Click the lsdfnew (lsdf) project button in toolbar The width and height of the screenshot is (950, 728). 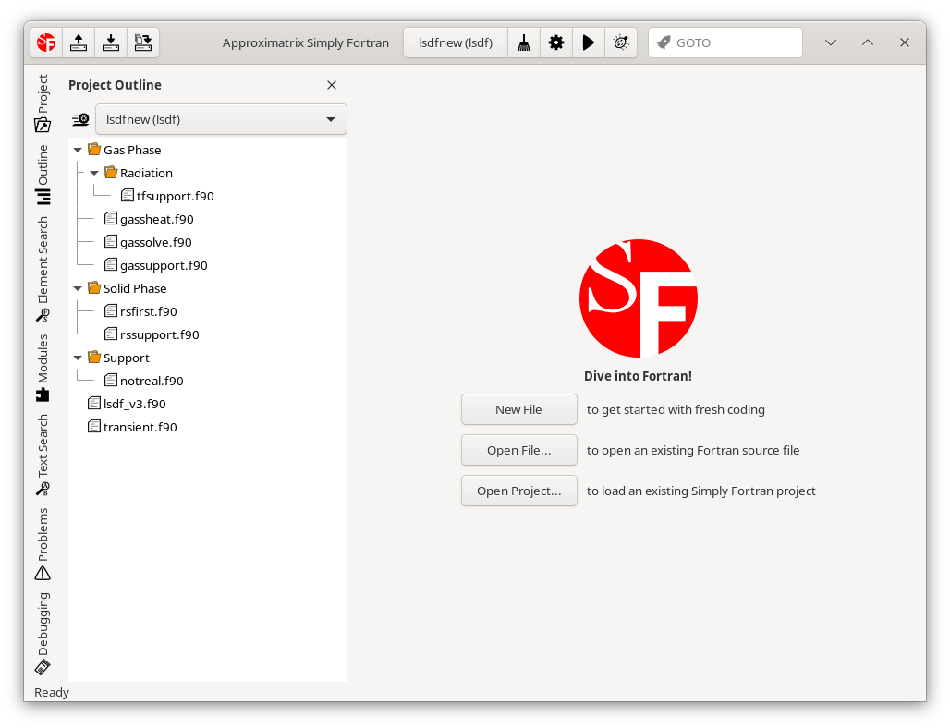456,42
